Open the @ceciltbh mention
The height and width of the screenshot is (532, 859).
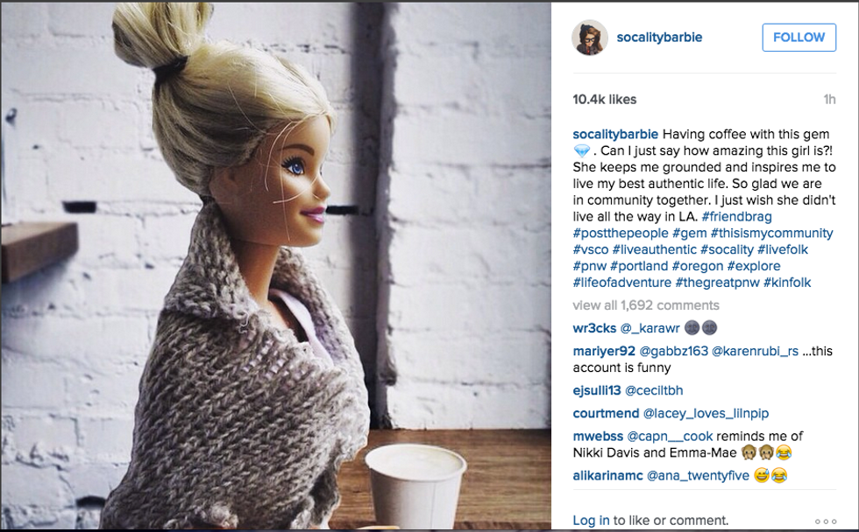tap(654, 390)
